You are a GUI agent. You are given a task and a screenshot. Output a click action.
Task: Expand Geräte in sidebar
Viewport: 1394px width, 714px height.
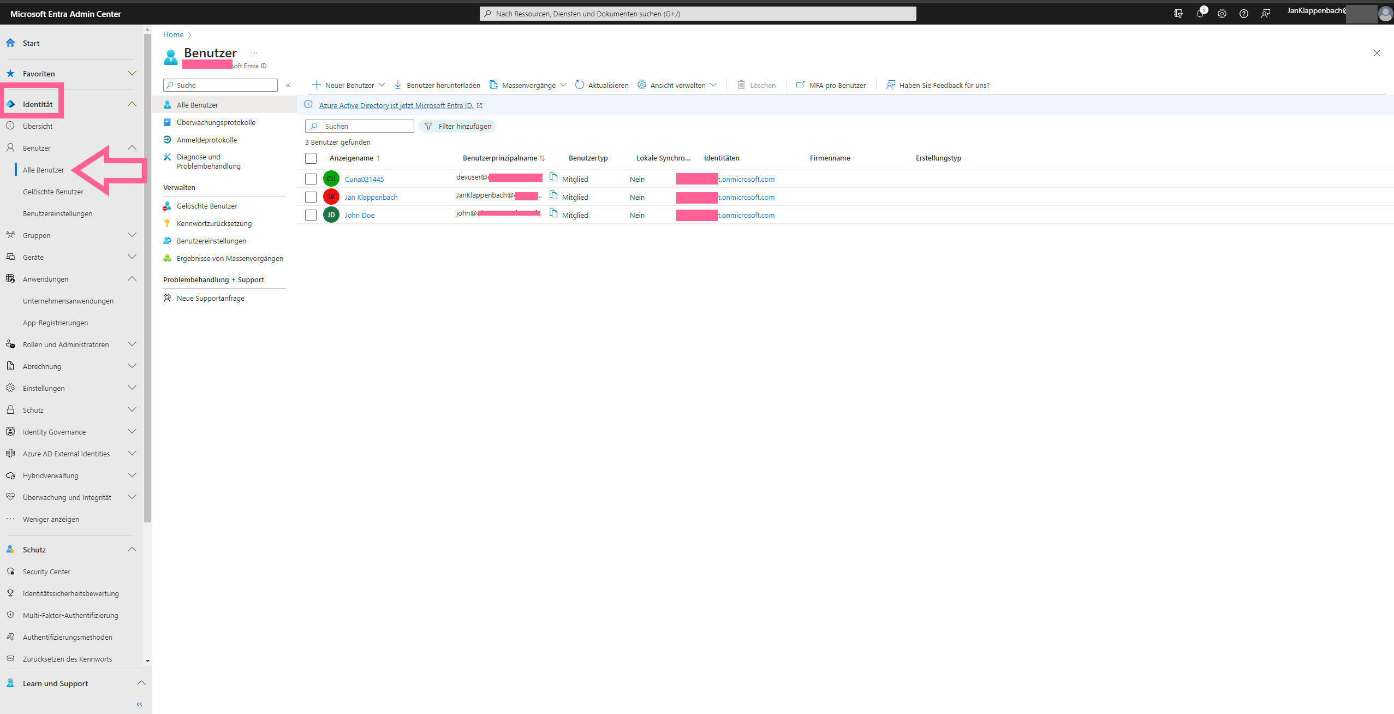(132, 257)
